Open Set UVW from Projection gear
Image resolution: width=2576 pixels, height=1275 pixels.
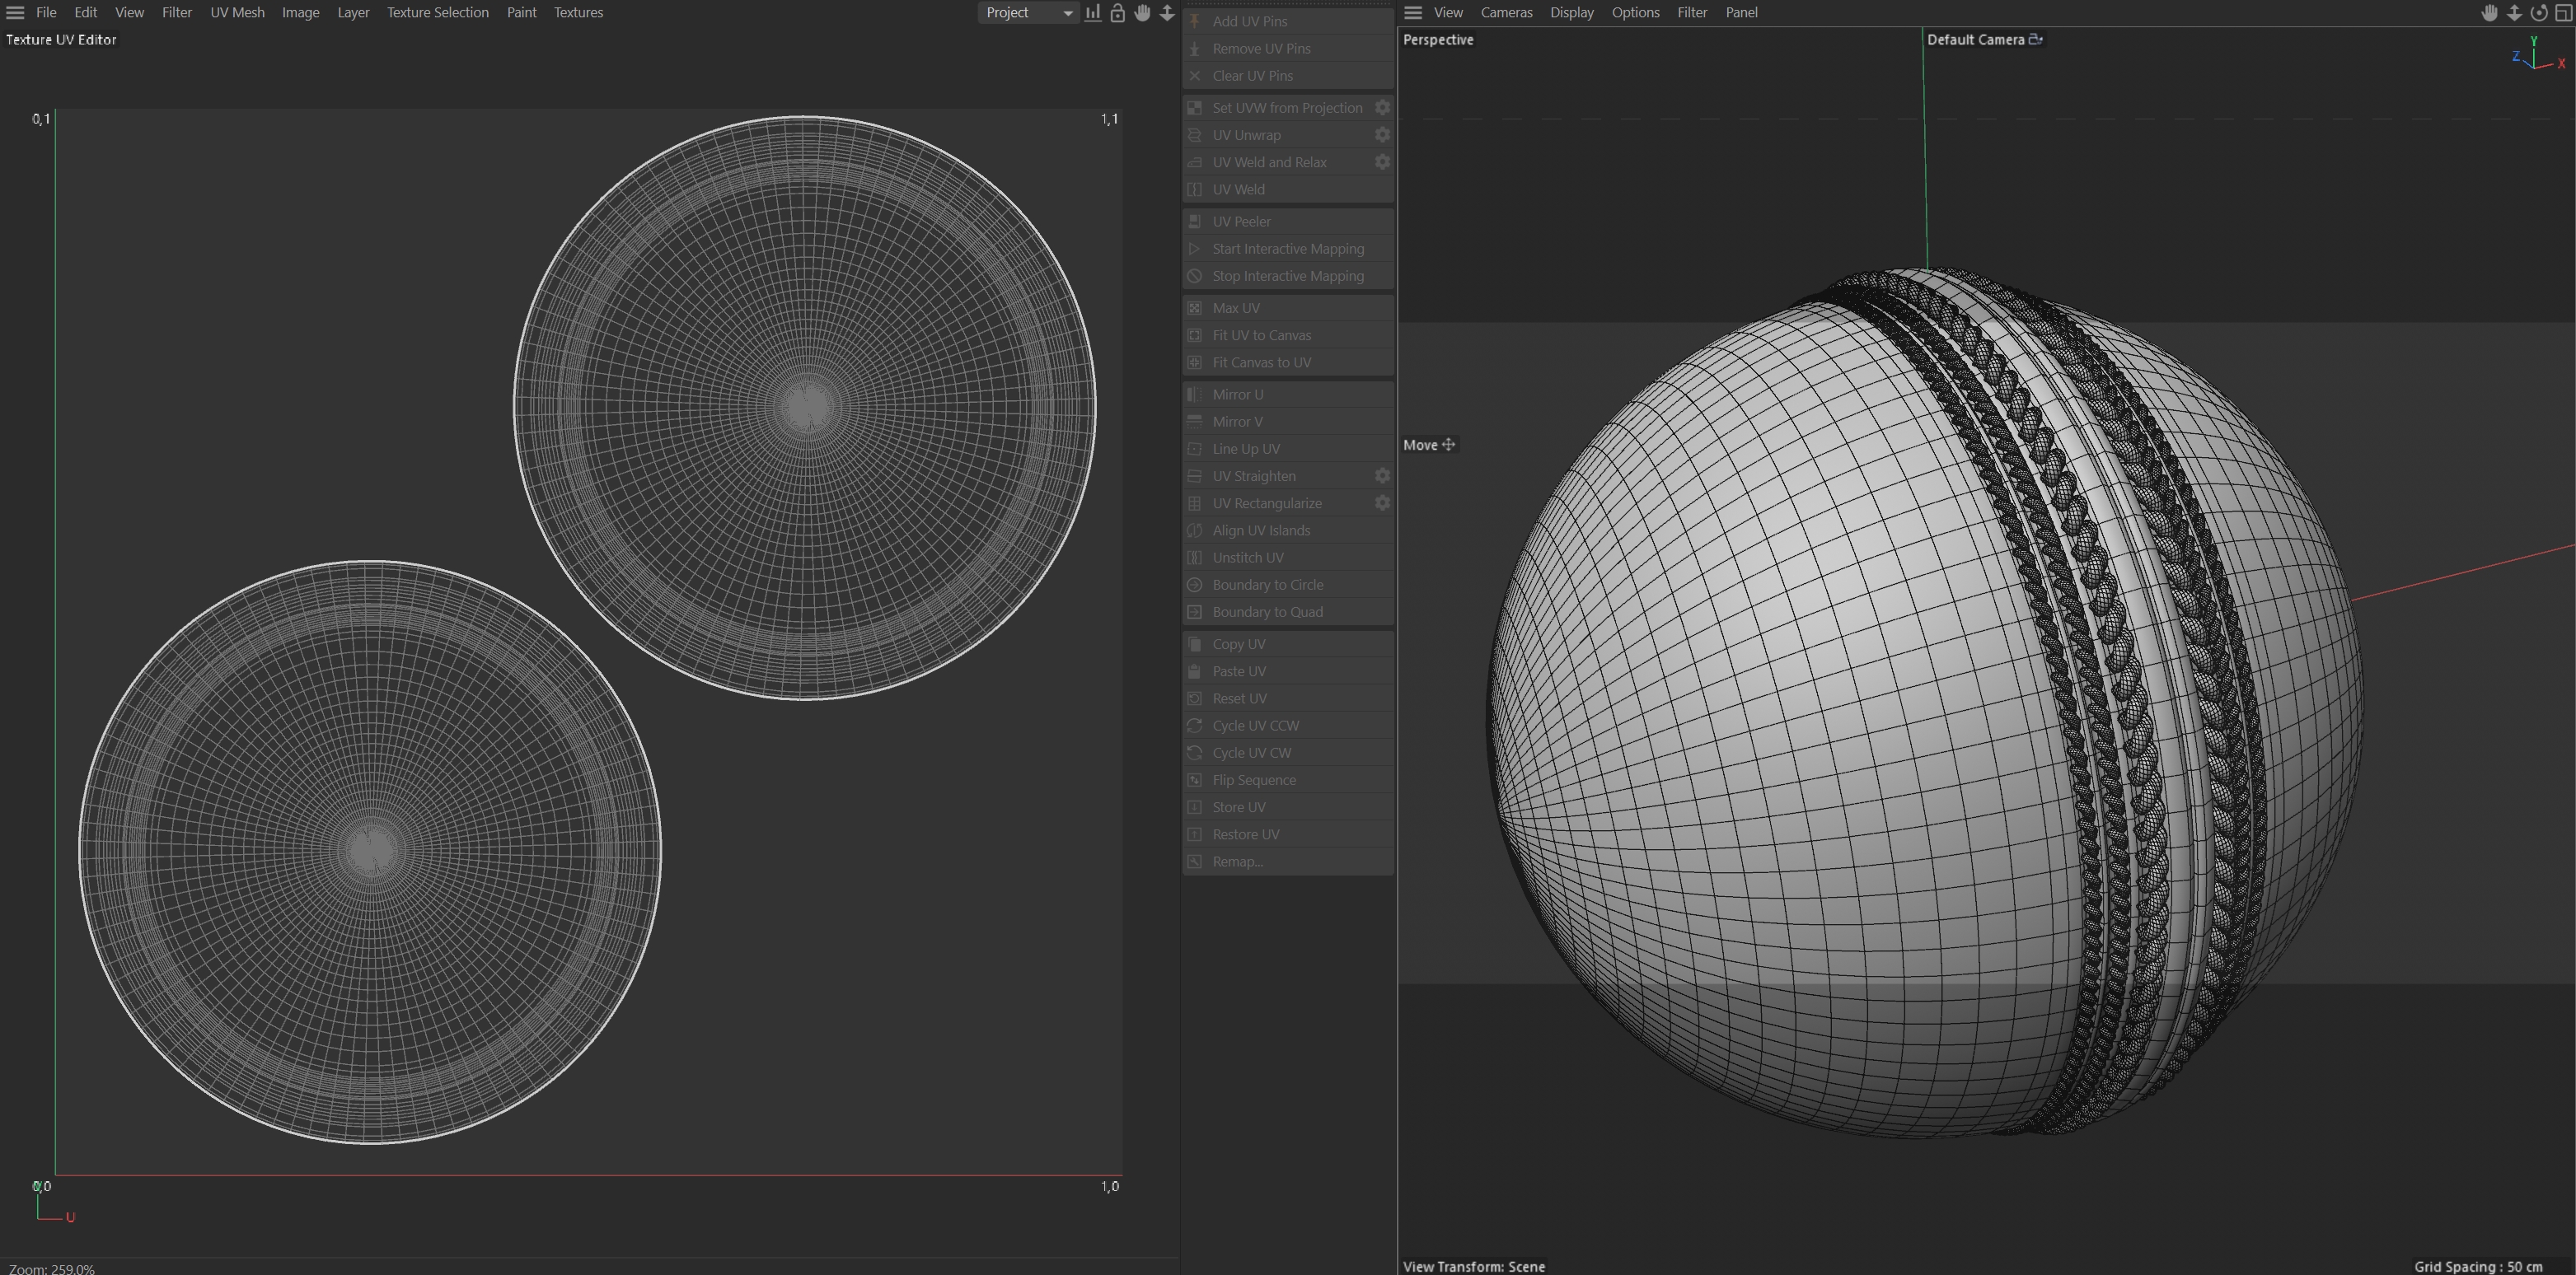click(1382, 108)
